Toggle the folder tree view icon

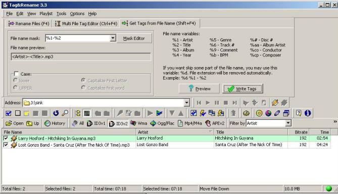[x=78, y=113]
